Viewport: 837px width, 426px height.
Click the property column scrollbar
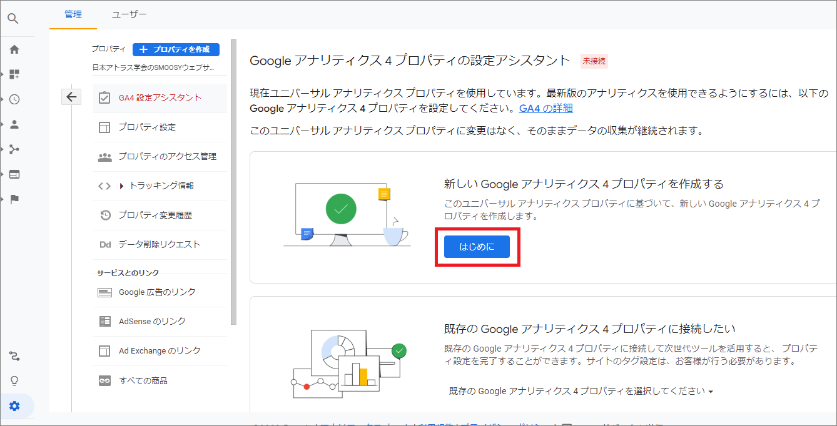coord(233,182)
